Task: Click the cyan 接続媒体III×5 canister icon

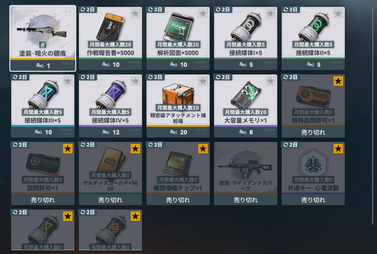Action: coord(43,94)
